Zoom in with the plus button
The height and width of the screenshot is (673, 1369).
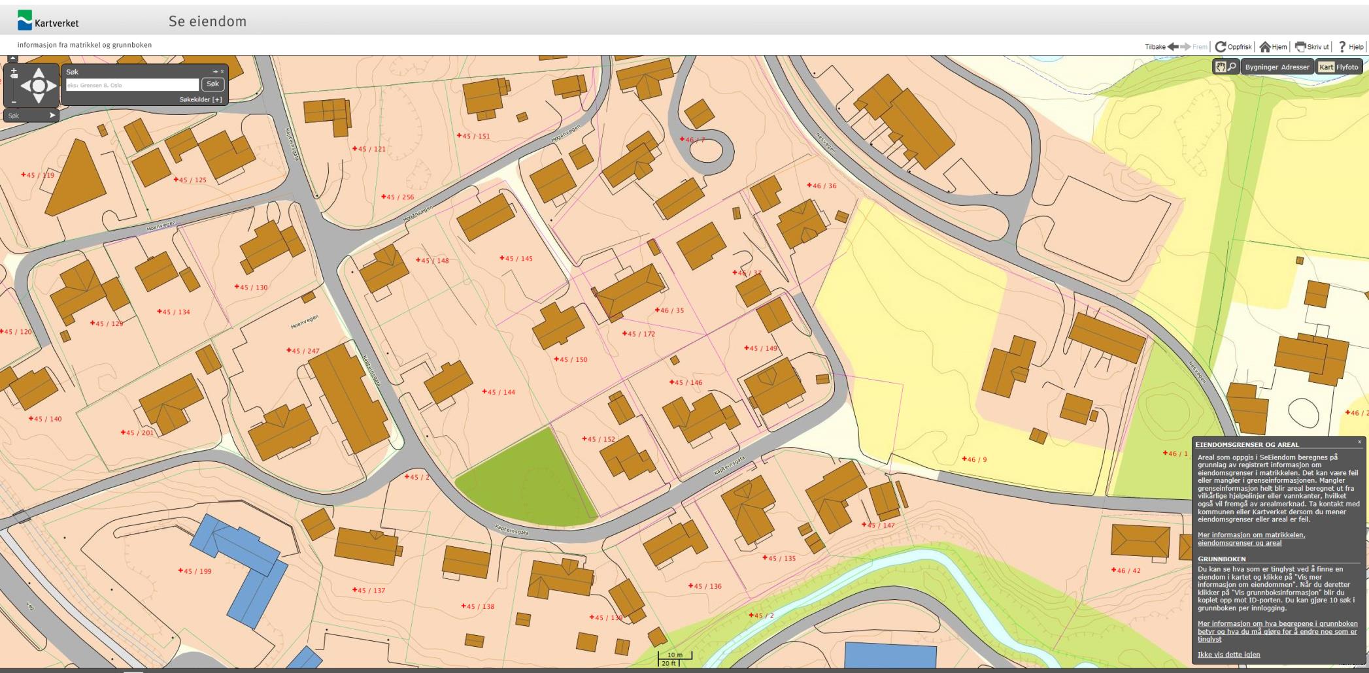[x=14, y=71]
